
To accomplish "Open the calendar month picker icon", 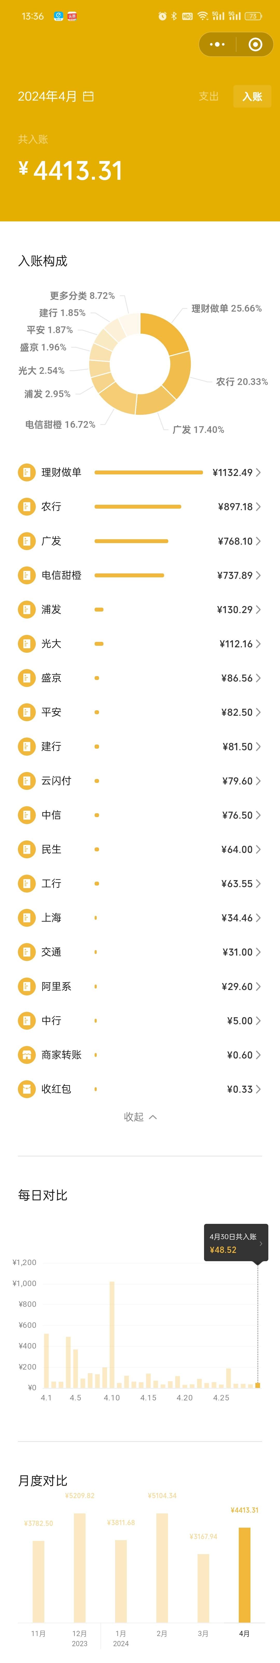I will [x=88, y=96].
